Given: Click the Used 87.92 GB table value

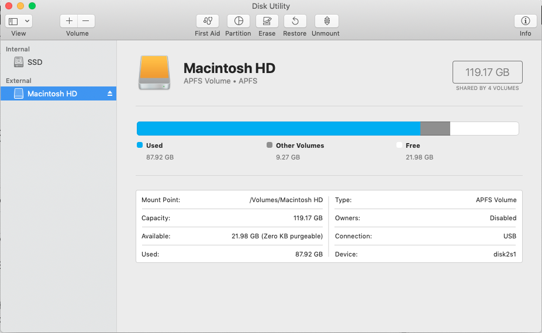Looking at the screenshot, I should (309, 254).
